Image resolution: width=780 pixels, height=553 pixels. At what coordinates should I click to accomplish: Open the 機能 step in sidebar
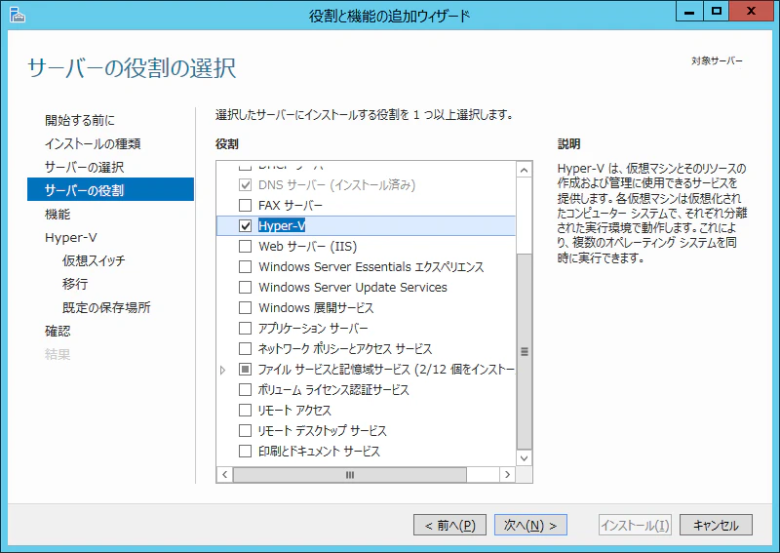pyautogui.click(x=58, y=214)
